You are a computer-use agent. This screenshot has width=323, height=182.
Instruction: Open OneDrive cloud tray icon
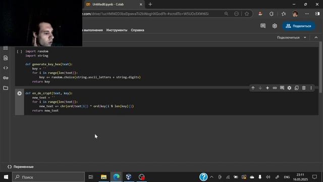pyautogui.click(x=252, y=177)
